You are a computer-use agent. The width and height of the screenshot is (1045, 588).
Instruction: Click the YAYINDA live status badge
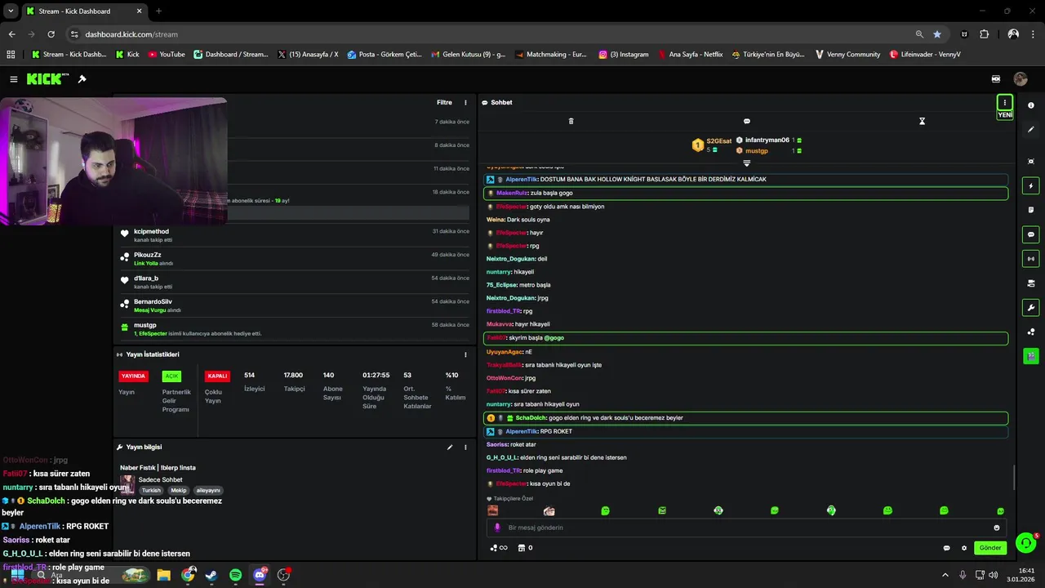133,376
